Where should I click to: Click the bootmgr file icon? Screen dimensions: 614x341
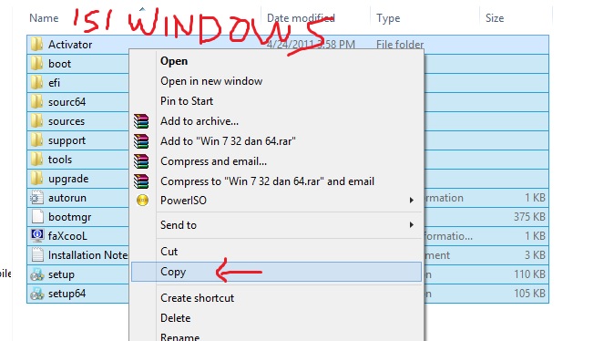click(x=36, y=217)
